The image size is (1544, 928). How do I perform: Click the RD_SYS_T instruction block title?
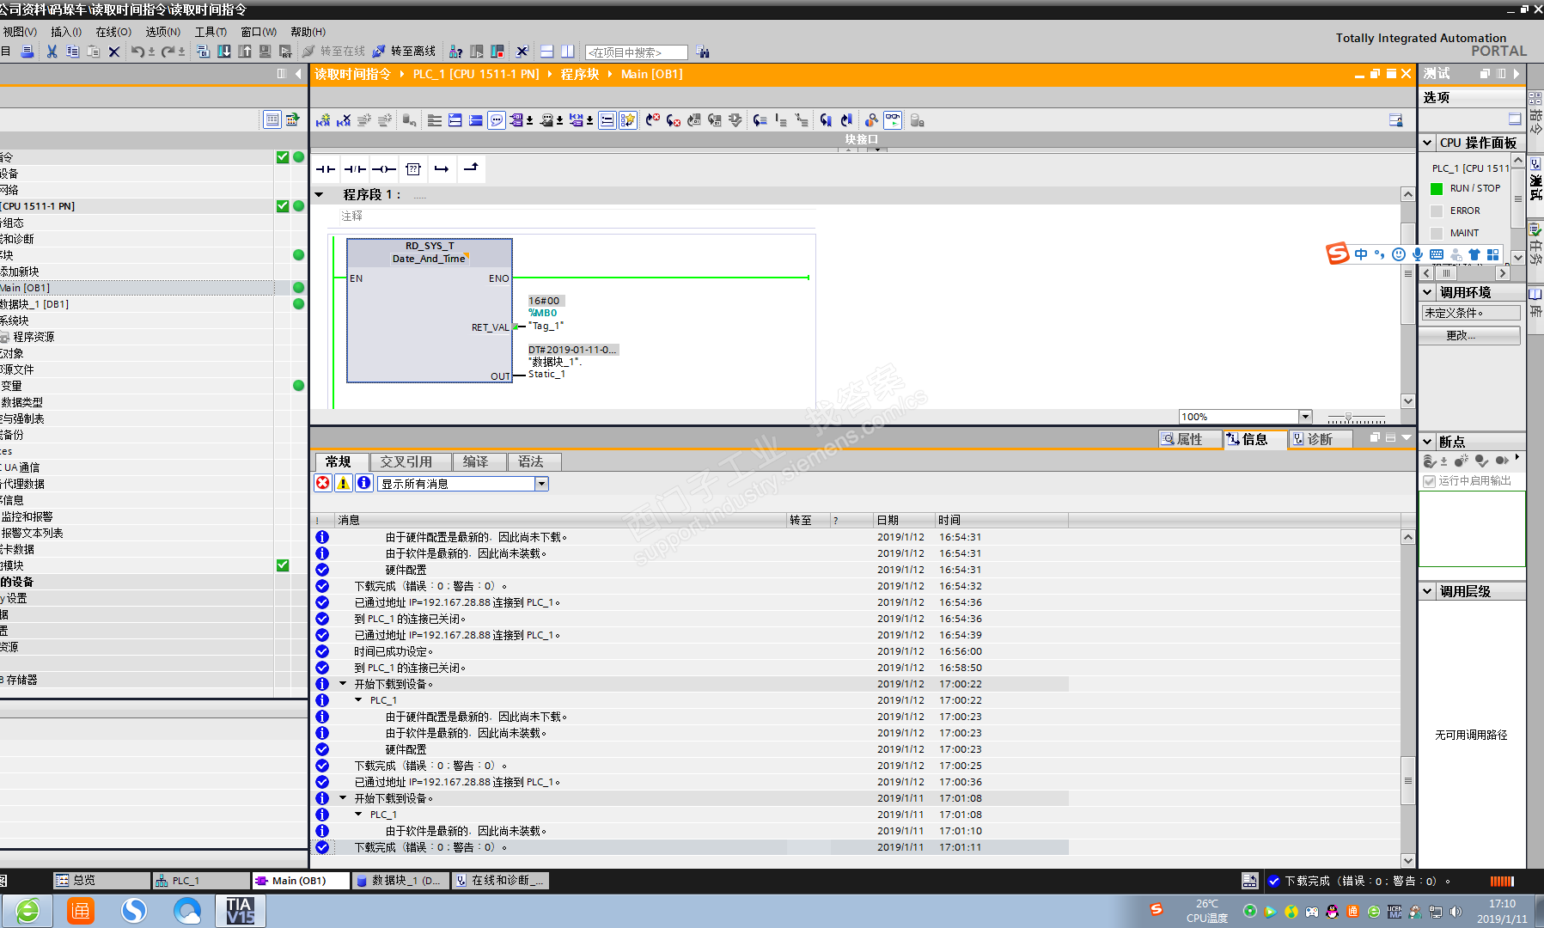(430, 246)
